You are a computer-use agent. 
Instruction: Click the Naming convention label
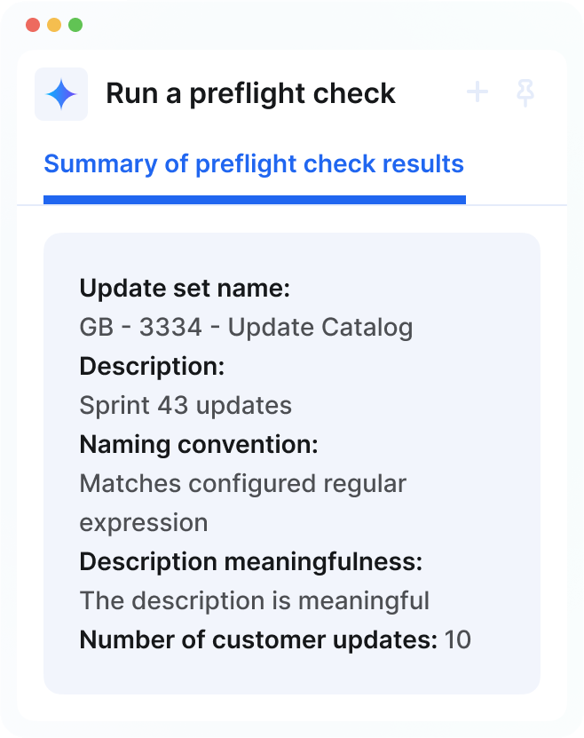[199, 444]
